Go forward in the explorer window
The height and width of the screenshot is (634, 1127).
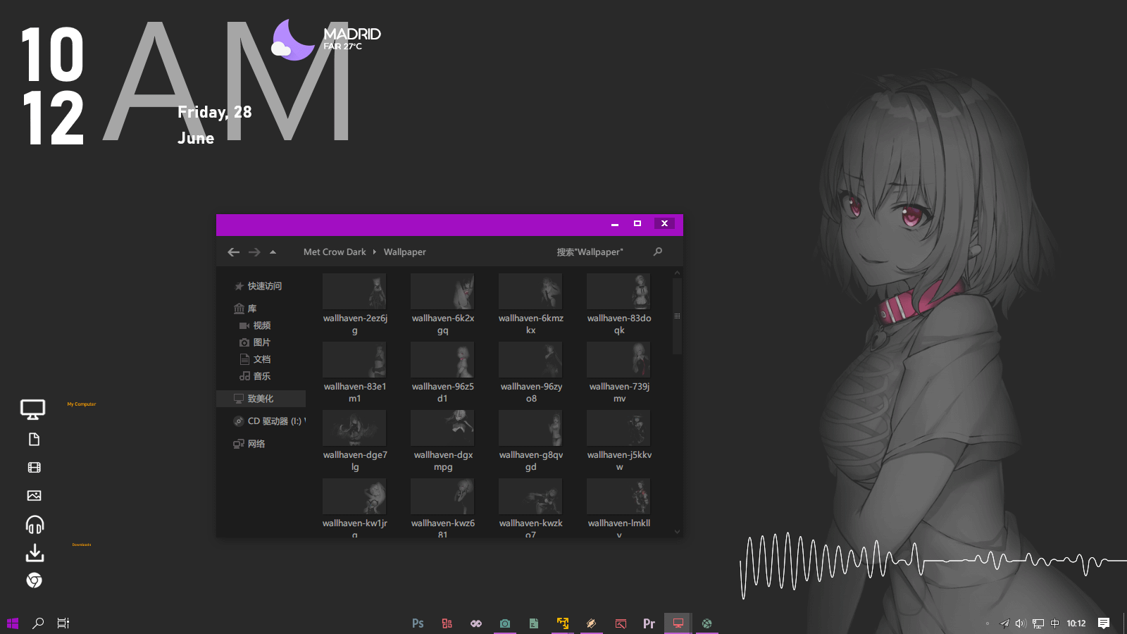pyautogui.click(x=254, y=252)
